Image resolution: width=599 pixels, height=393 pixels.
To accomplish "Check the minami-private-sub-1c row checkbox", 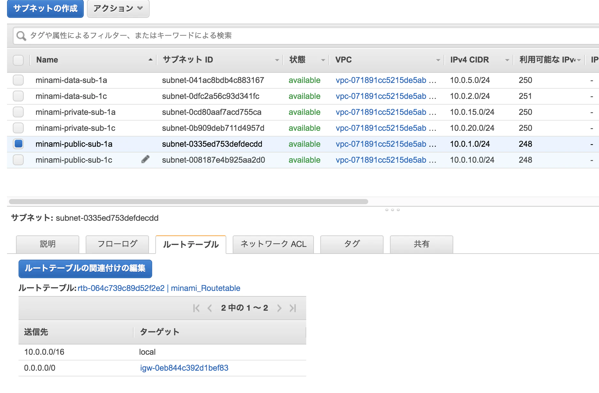I will [18, 128].
